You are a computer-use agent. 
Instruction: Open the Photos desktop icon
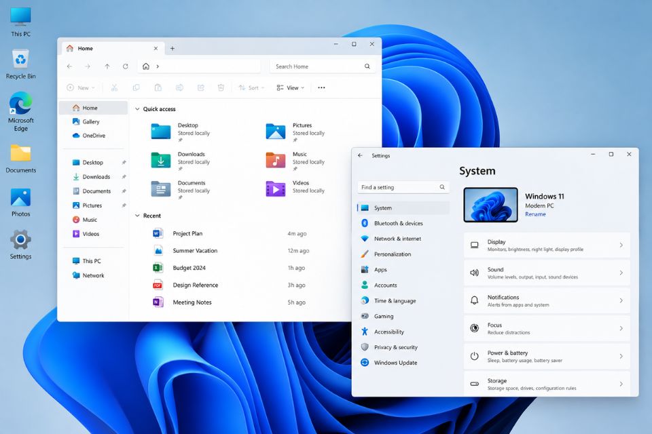(20, 202)
